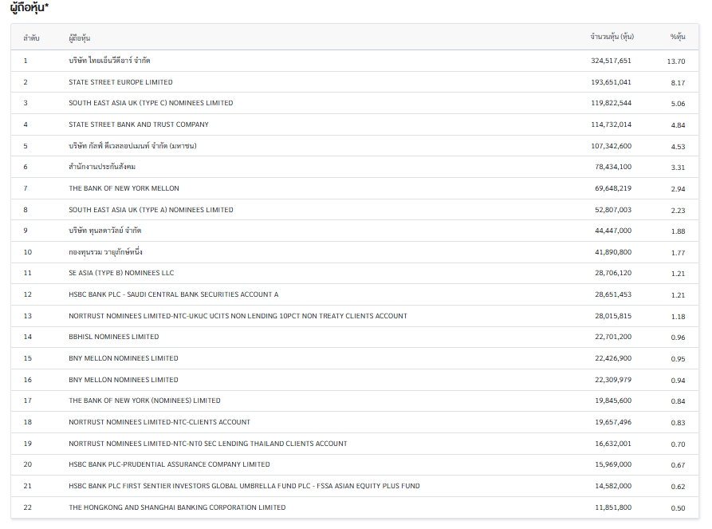Image resolution: width=712 pixels, height=529 pixels.
Task: Click the 13.70 percent value
Action: [x=675, y=61]
